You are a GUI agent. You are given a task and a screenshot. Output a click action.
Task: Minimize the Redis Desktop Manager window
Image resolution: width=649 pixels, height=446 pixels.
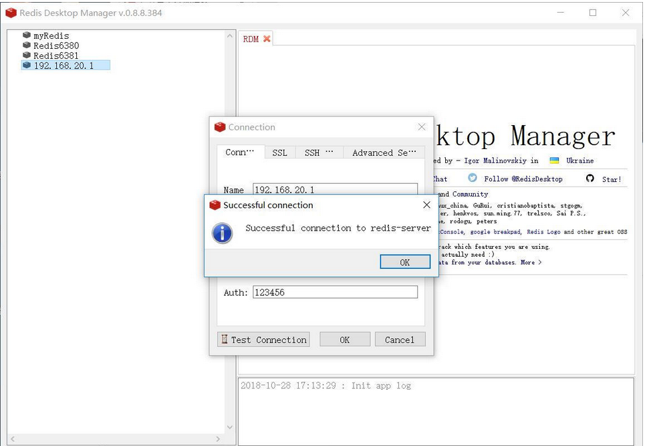tap(560, 13)
